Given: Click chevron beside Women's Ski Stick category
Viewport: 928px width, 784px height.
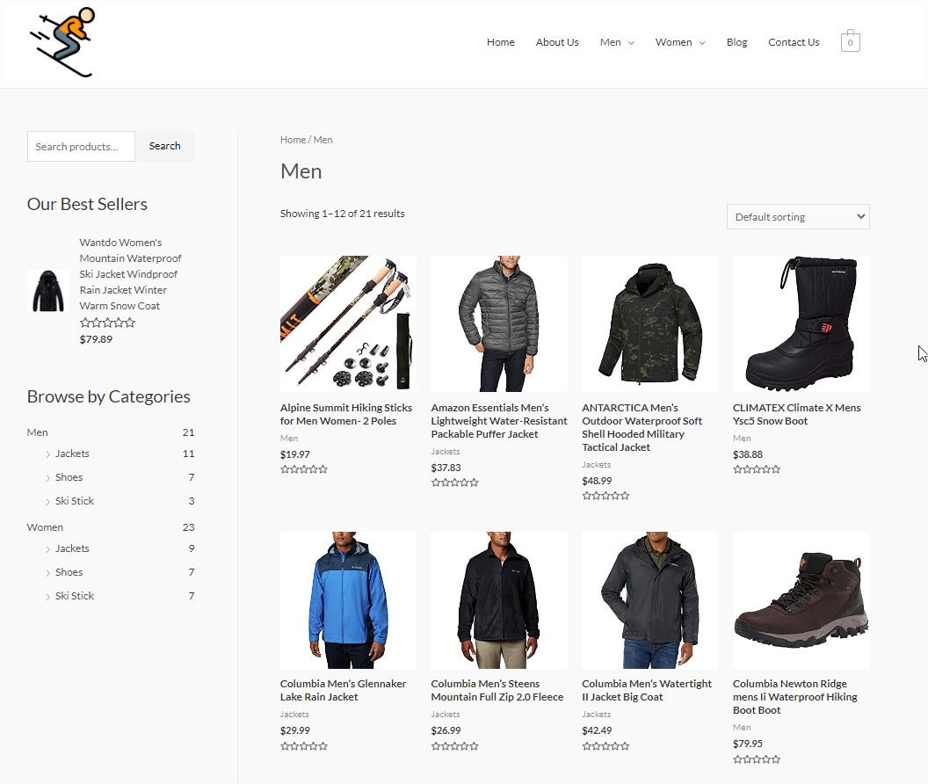Looking at the screenshot, I should click(x=48, y=596).
